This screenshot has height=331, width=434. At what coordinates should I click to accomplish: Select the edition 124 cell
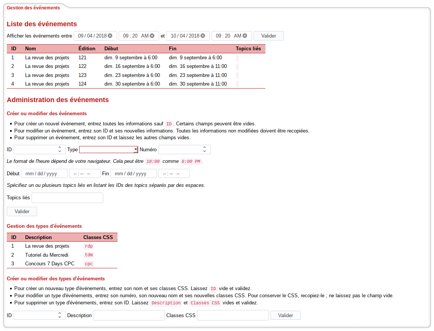(x=83, y=84)
